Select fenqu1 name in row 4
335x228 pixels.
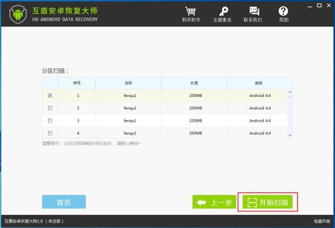[130, 133]
